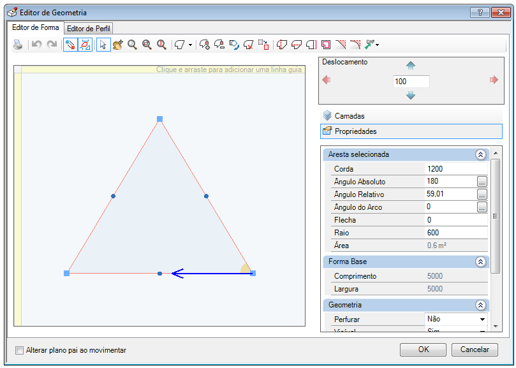Screen dimensions: 516x368
Task: Click the undo arrow icon
Action: (x=36, y=45)
